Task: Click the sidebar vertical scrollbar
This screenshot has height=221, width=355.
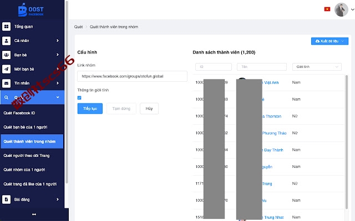Action: [x=67, y=91]
